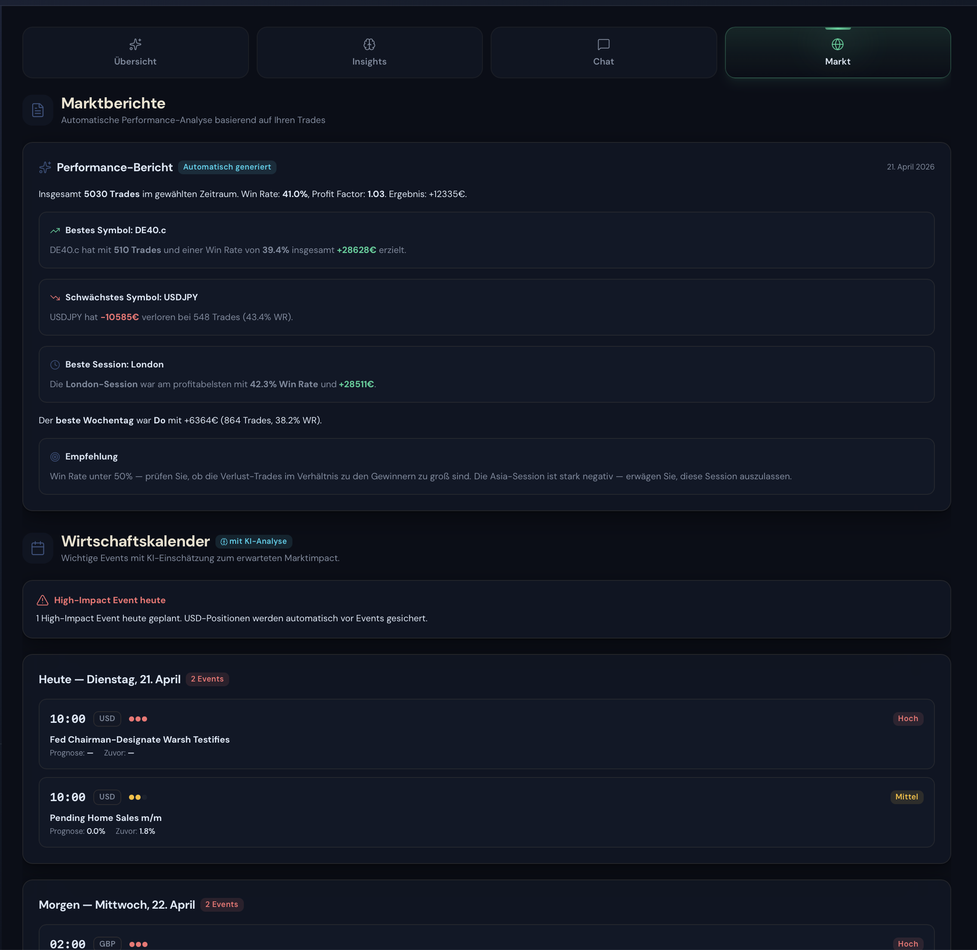Click the sparkle icon next to Performance-Bericht
This screenshot has width=977, height=950.
[45, 168]
